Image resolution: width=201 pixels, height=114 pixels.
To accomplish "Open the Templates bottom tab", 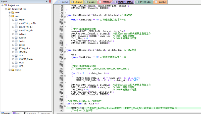I will coord(44,113).
